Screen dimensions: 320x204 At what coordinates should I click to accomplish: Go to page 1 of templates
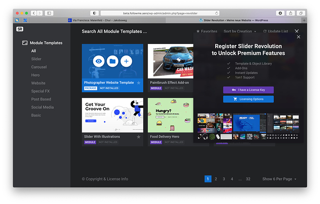click(208, 179)
